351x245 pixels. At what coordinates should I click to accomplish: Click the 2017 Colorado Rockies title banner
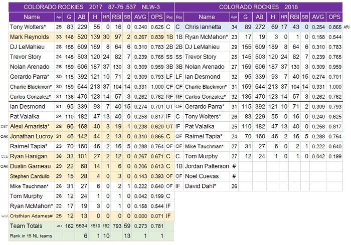pyautogui.click(x=91, y=7)
